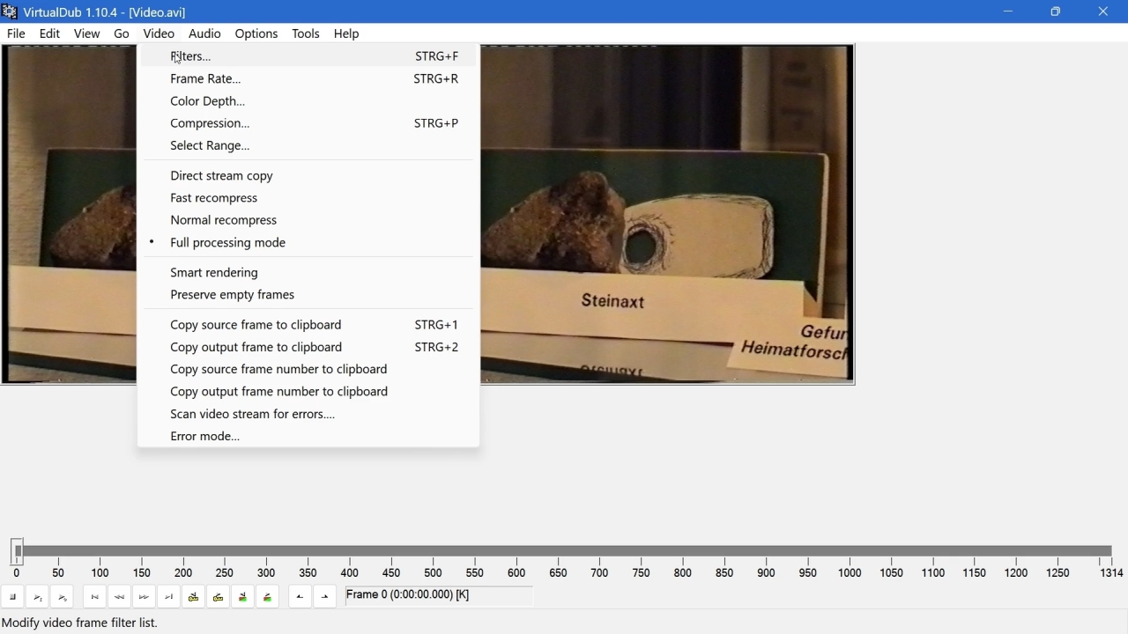This screenshot has width=1128, height=634.
Task: Open the Help menu
Action: 346,33
